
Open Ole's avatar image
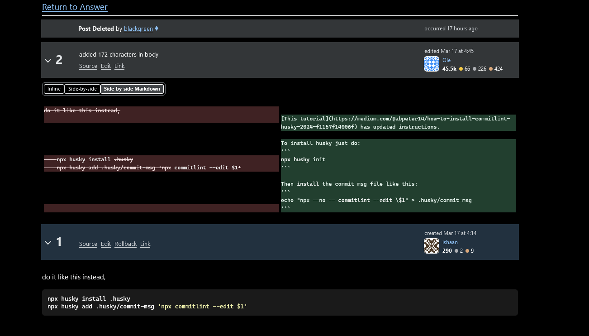tap(432, 64)
